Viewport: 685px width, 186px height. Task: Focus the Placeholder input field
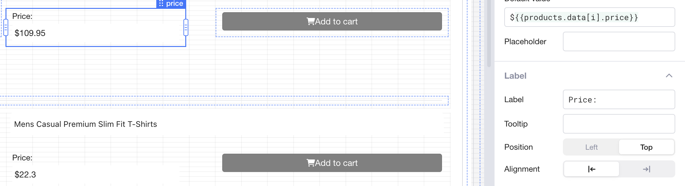[619, 41]
